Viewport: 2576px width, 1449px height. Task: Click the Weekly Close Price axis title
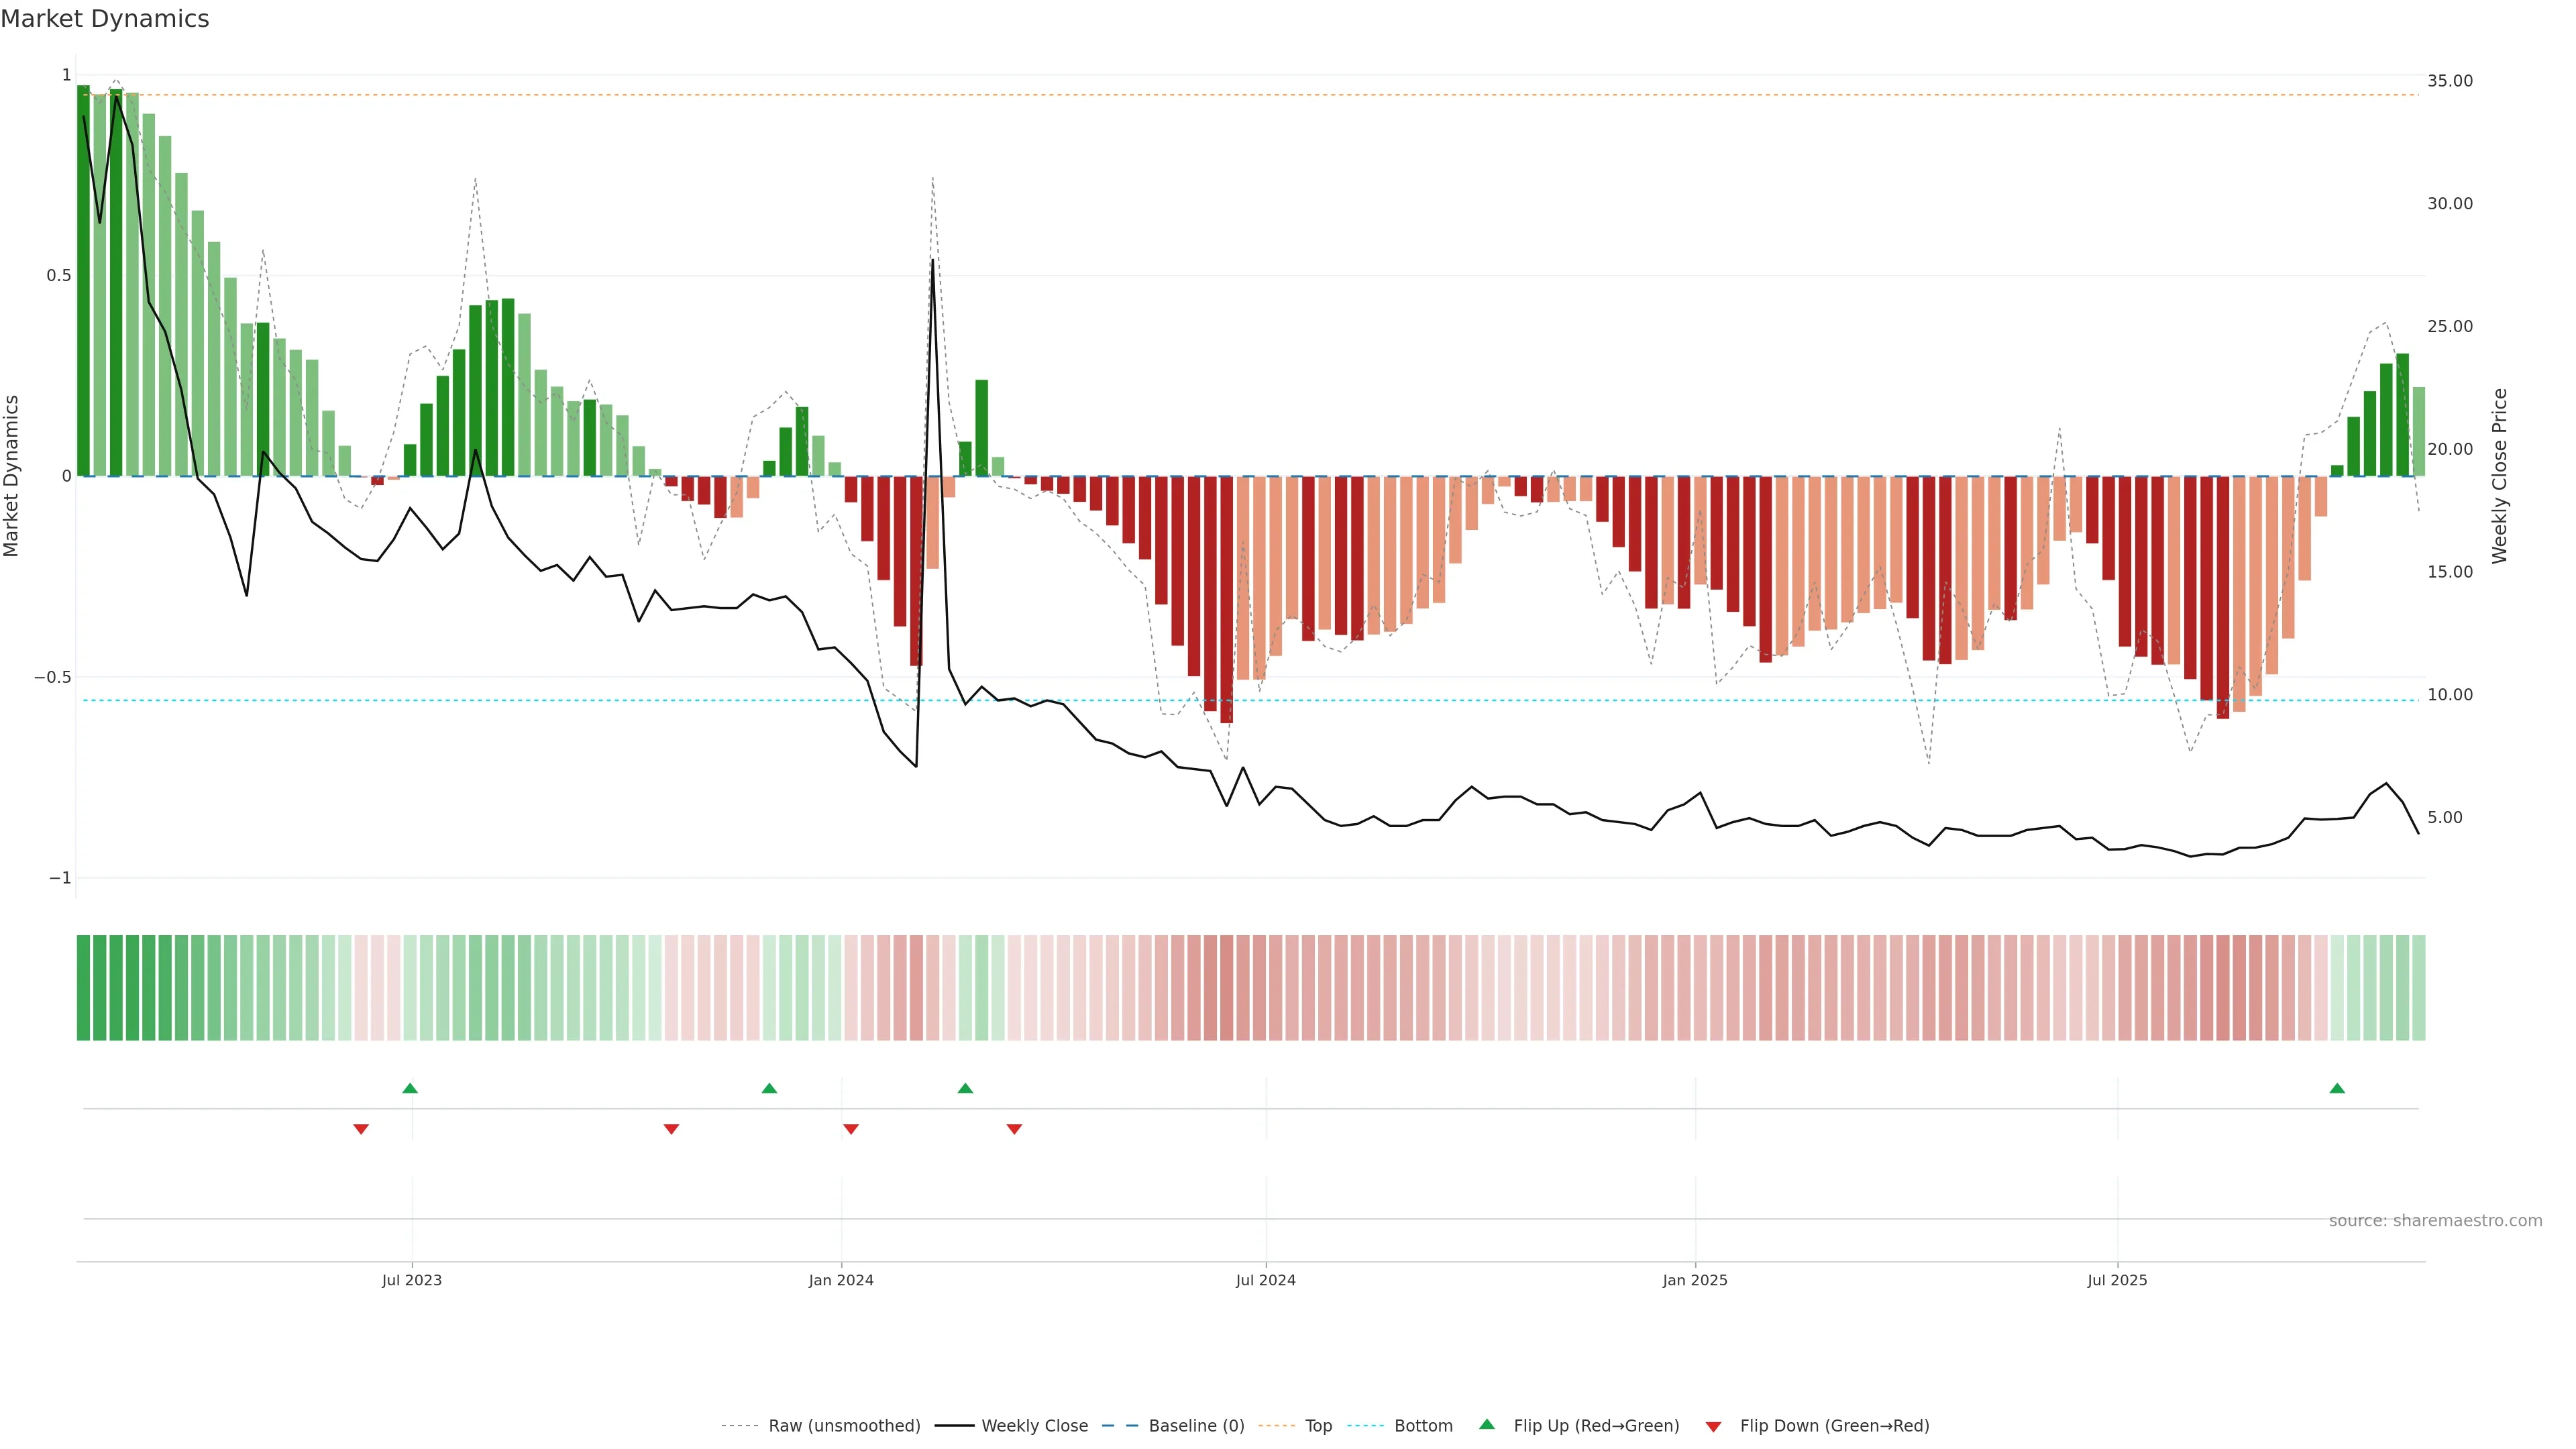pyautogui.click(x=2499, y=476)
